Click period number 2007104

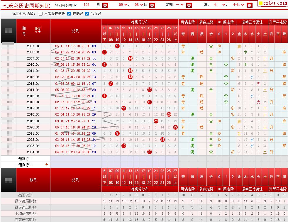click(x=33, y=46)
